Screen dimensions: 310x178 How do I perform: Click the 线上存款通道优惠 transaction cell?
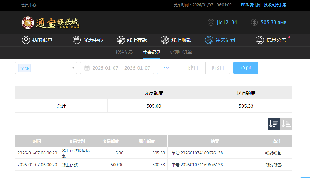click(77, 153)
